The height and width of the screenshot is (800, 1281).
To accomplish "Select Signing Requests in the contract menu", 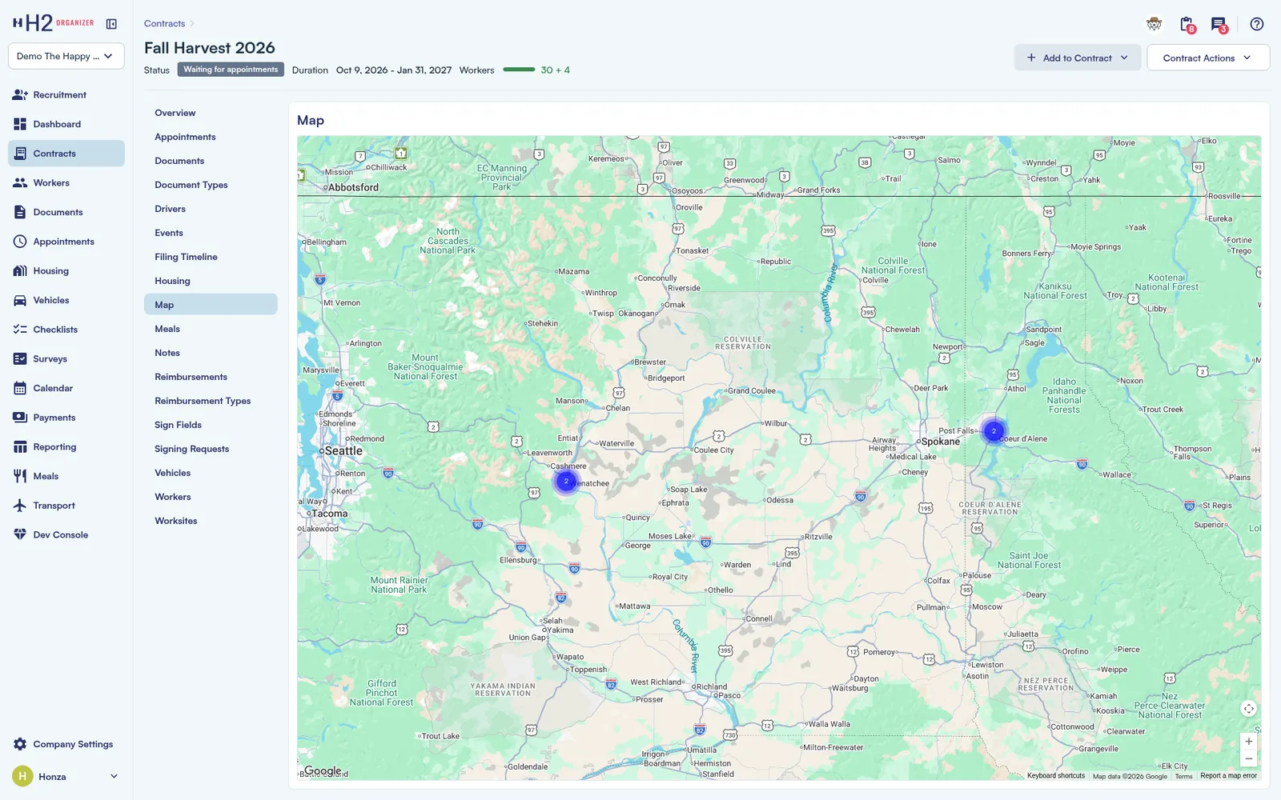I will (211, 449).
